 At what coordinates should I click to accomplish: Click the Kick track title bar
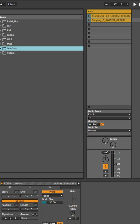coord(109,11)
